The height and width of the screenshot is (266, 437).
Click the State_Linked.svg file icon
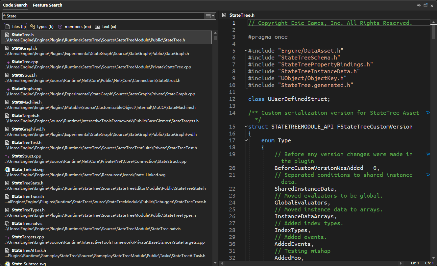[x=7, y=170]
